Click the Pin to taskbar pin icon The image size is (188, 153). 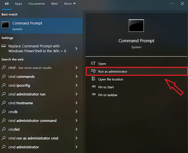coord(93,95)
